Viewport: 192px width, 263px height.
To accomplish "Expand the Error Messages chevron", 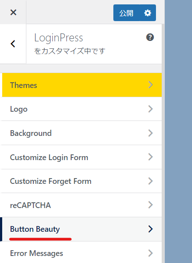I will pyautogui.click(x=151, y=253).
